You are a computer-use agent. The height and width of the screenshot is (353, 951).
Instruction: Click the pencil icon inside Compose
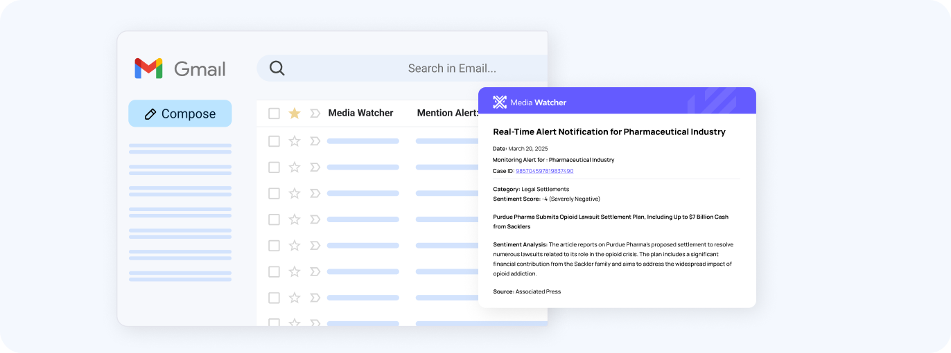click(150, 114)
